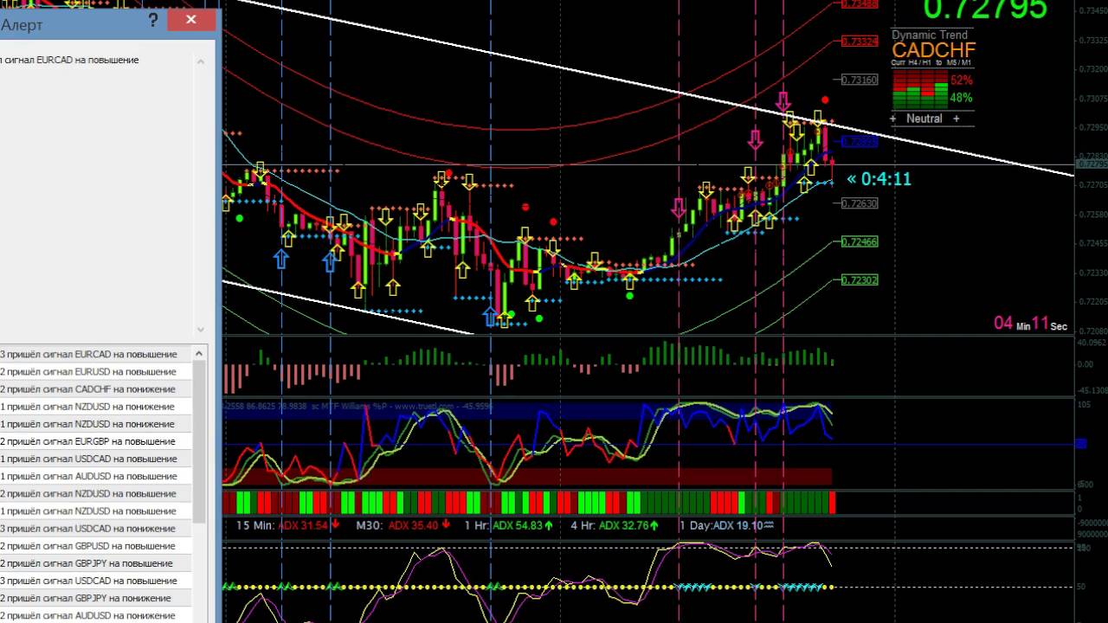Click the orange CADCHF symbol label
The image size is (1108, 623).
tap(933, 50)
